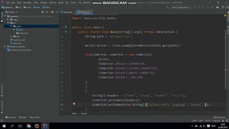Expand the test folder
The height and width of the screenshot is (129, 229).
pyautogui.click(x=11, y=36)
